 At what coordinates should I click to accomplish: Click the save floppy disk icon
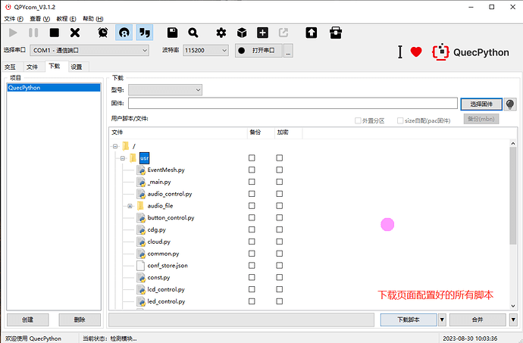172,33
